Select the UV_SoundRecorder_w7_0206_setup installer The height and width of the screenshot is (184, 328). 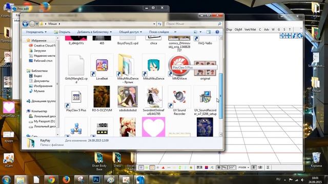(205, 101)
